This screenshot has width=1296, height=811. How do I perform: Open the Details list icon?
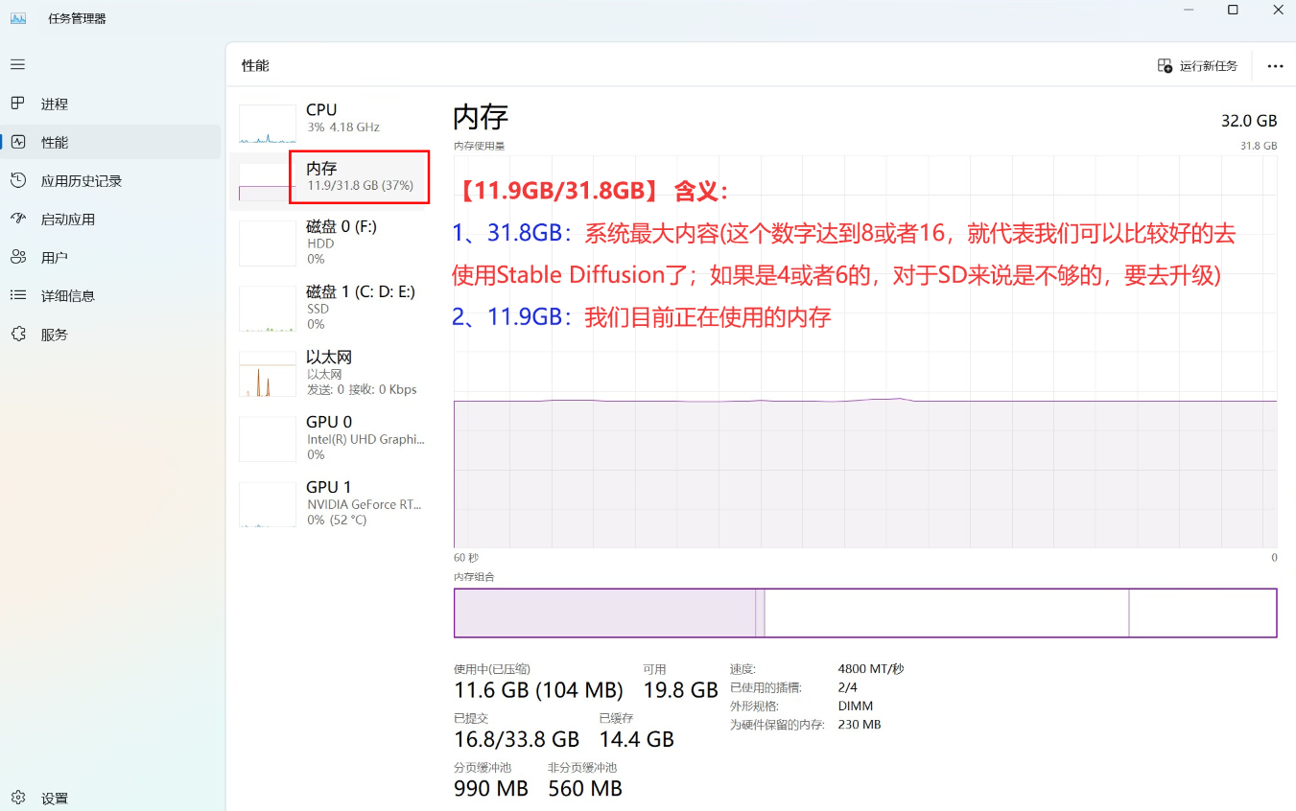pos(17,295)
